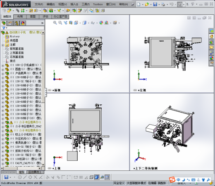This screenshot has height=186, width=215.
Task: Click the paperclip icon in assembly toolbar
Action: coord(17,10)
